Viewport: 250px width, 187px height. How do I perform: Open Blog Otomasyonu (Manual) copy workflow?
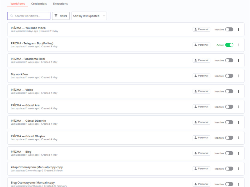pyautogui.click(x=126, y=182)
